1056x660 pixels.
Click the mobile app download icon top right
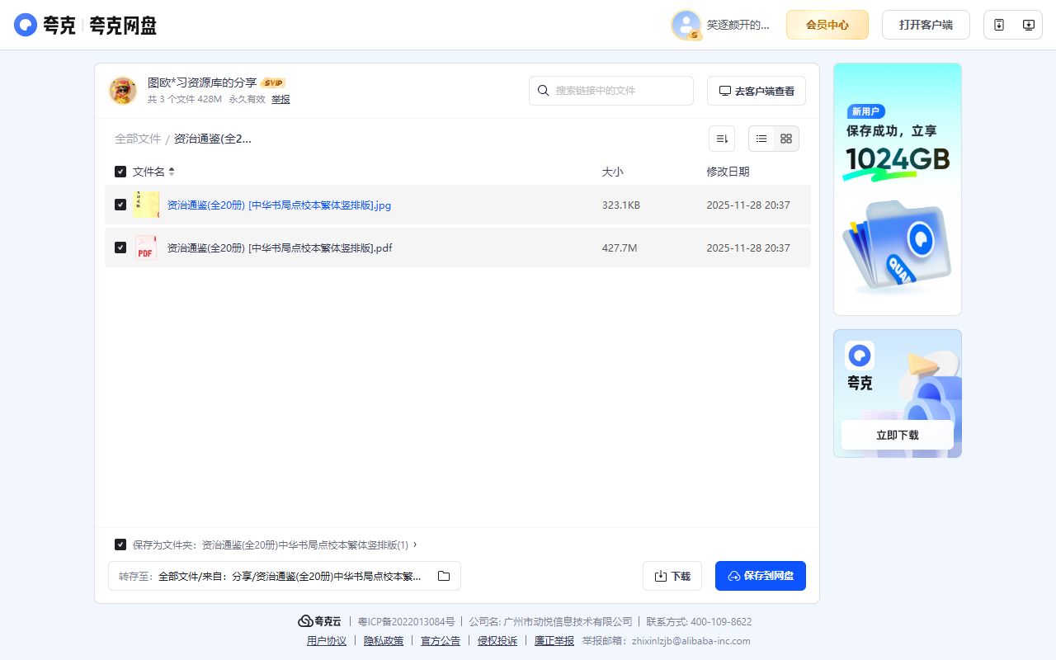(x=997, y=25)
